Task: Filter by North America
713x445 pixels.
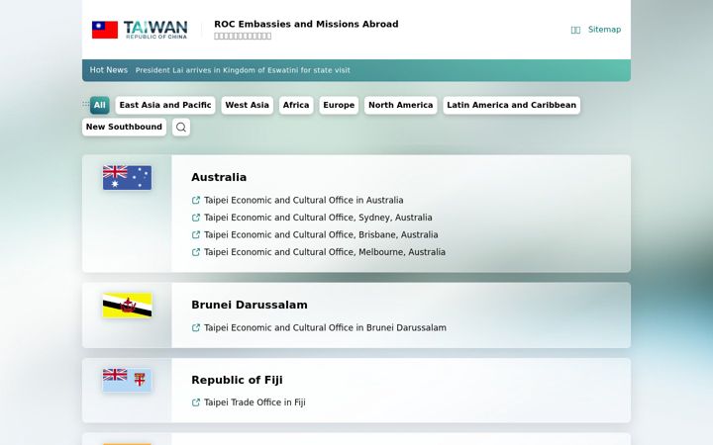Action: (x=401, y=105)
